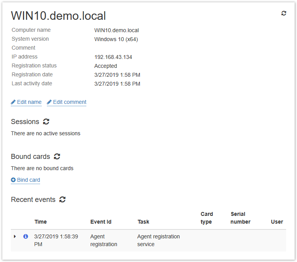Click the Serial number column header

(x=240, y=218)
